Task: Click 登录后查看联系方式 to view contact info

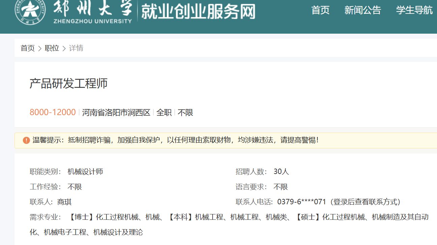Action: coord(365,202)
